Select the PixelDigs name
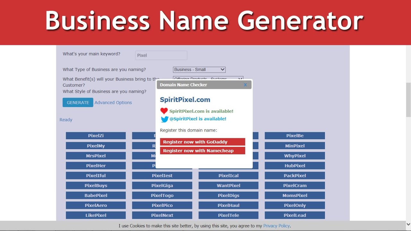Screen dimensions: 411x231 [x=228, y=195]
